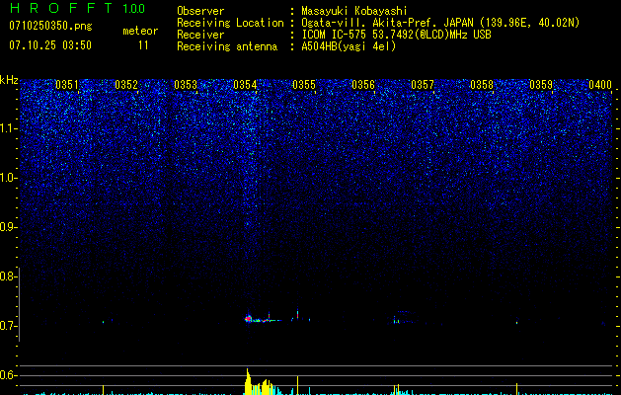Click the Receiving antenna label

point(227,46)
